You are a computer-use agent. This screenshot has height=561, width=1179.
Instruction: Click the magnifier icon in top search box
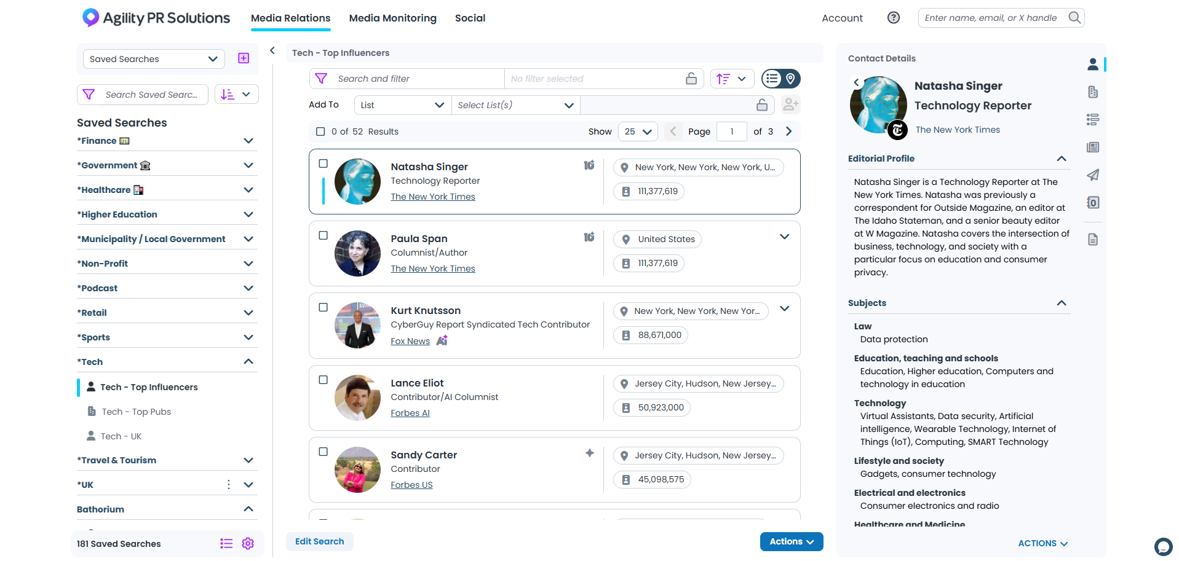click(1074, 18)
